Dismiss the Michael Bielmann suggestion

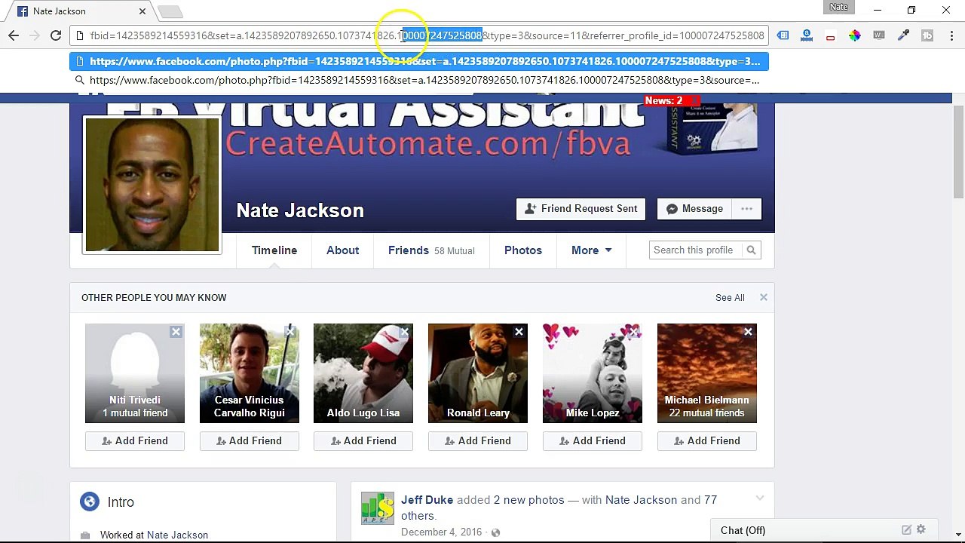[x=748, y=332]
